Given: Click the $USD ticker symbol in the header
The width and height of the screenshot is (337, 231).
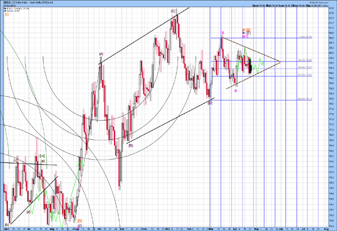Looking at the screenshot, I should (x=7, y=2).
